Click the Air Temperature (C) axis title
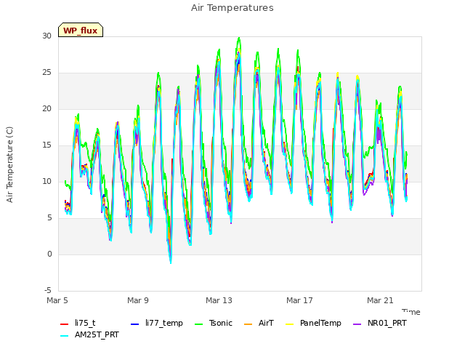The image size is (465, 349). coord(9,165)
